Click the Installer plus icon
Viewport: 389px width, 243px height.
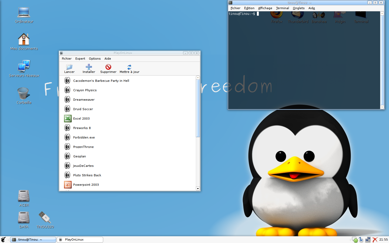(89, 67)
